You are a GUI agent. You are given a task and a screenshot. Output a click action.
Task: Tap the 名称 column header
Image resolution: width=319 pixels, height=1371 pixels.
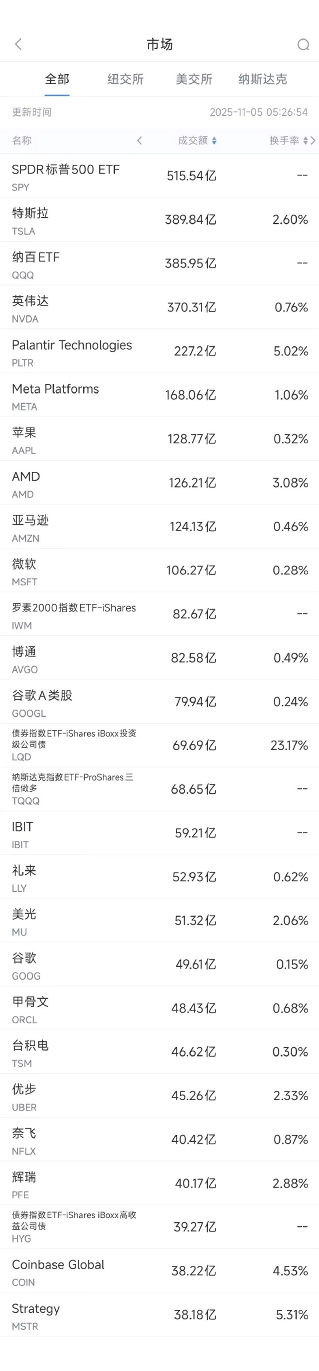pyautogui.click(x=22, y=141)
